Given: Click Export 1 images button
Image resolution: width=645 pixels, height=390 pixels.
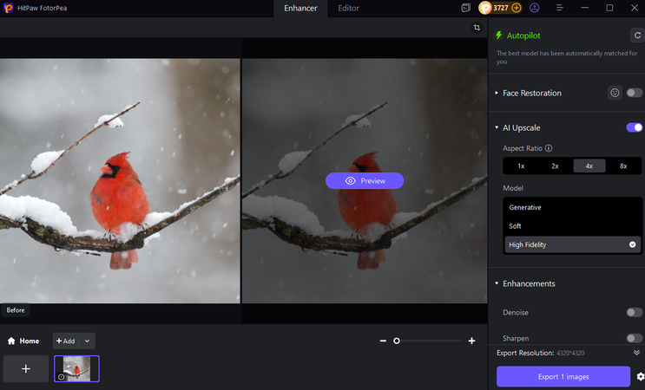Looking at the screenshot, I should 563,376.
